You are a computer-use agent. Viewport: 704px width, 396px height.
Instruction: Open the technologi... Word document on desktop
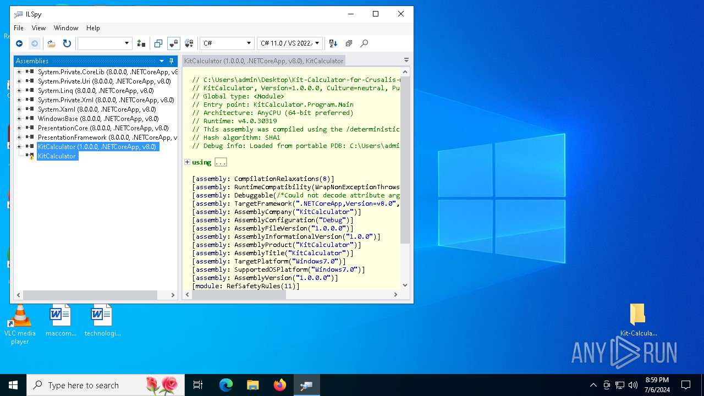(x=102, y=321)
